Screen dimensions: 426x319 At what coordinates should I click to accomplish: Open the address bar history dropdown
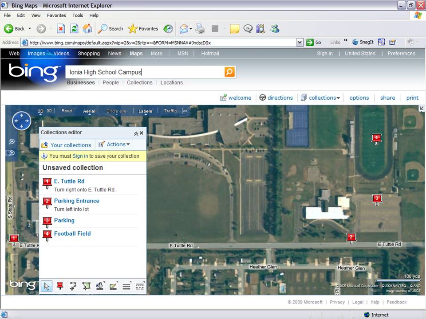click(x=300, y=43)
